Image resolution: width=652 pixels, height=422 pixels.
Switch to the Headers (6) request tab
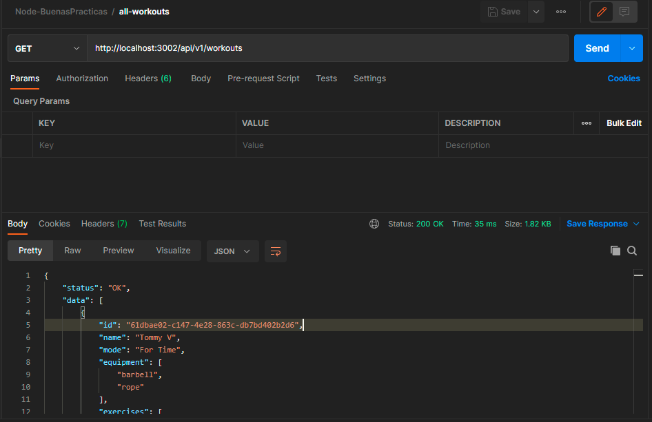click(x=147, y=78)
